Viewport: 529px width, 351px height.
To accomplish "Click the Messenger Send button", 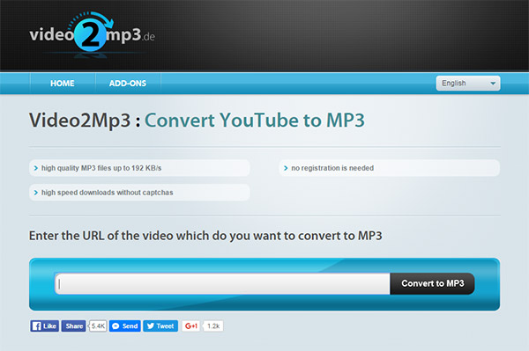I will [125, 325].
